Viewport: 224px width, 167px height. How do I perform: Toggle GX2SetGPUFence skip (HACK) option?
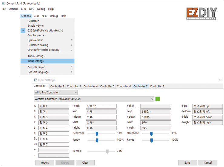click(x=48, y=31)
